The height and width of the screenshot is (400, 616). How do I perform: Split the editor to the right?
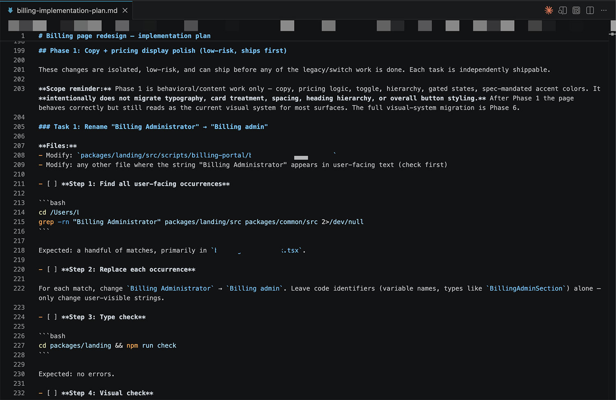tap(590, 10)
